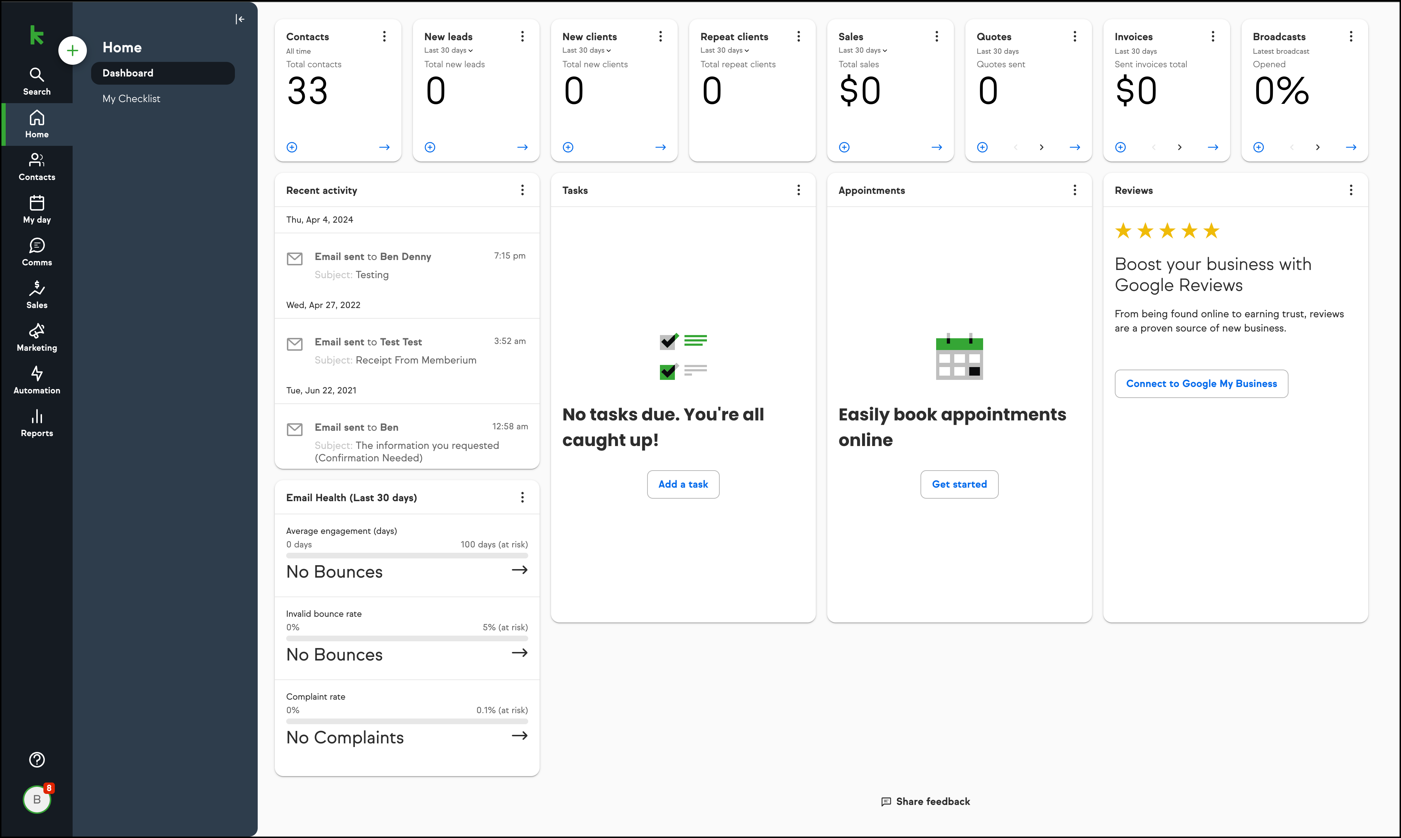Viewport: 1401px width, 838px height.
Task: Open the Search icon in the sidebar
Action: (37, 81)
